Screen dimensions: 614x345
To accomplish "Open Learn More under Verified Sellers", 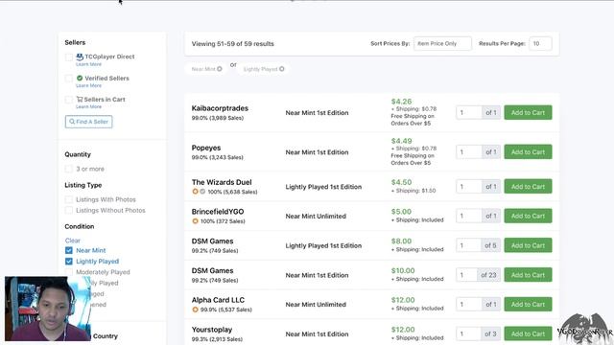I will point(88,85).
